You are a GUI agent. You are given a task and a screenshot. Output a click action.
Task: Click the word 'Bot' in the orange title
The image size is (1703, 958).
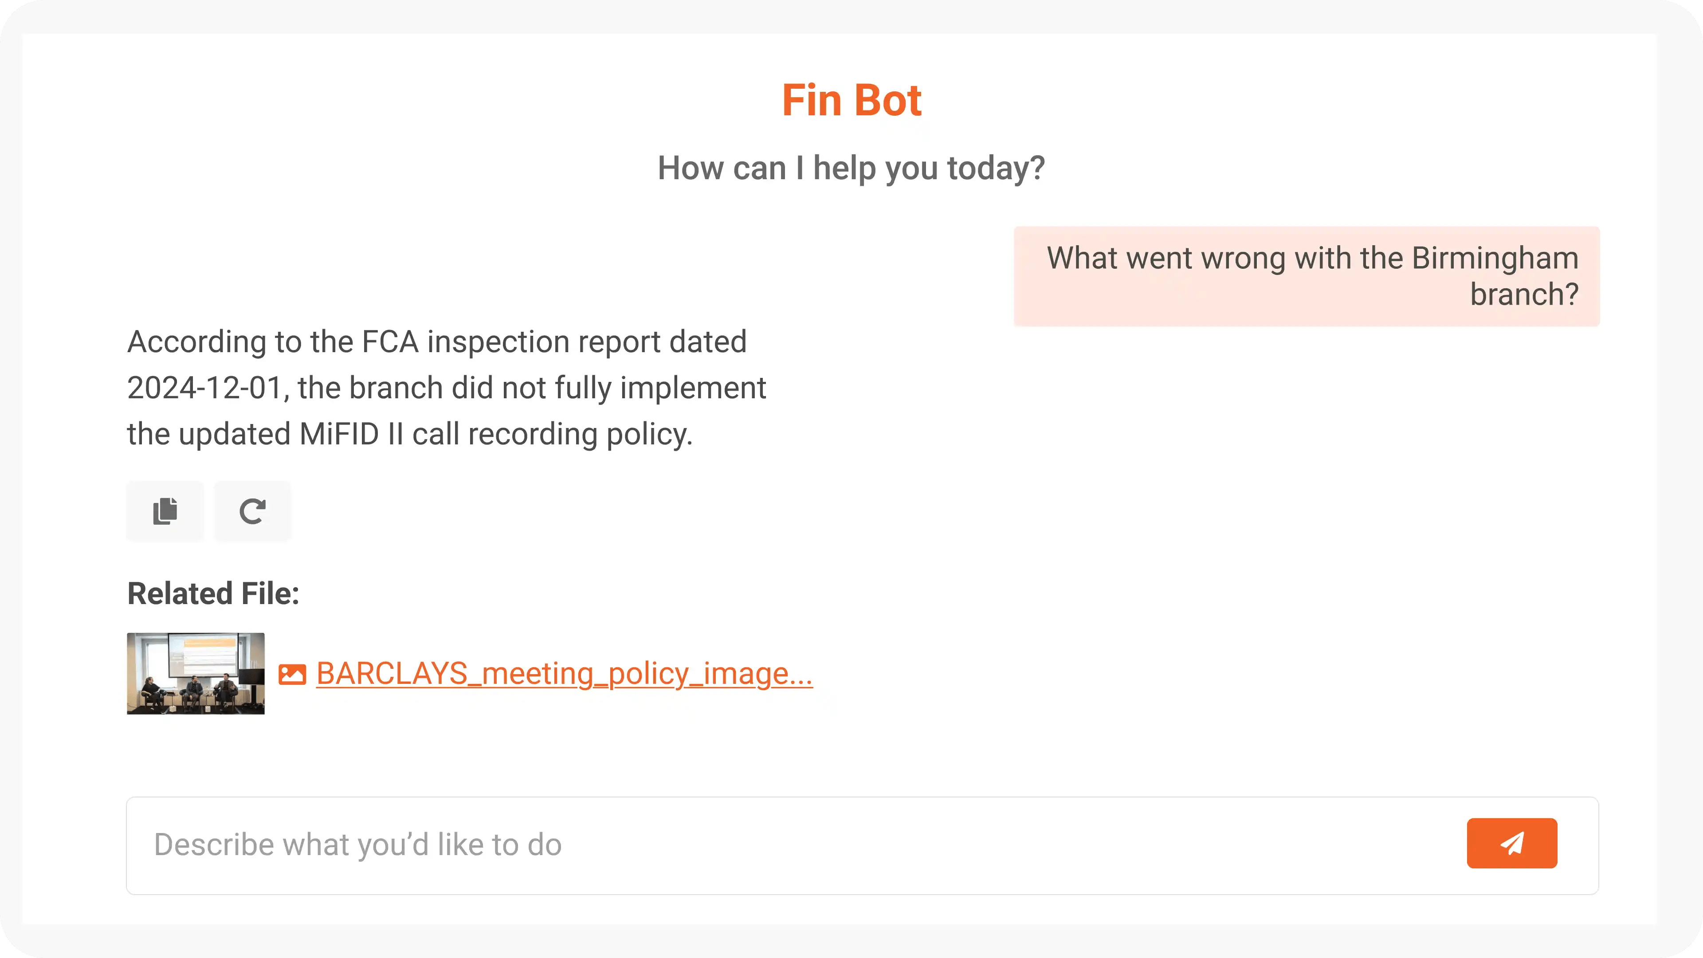pyautogui.click(x=888, y=101)
